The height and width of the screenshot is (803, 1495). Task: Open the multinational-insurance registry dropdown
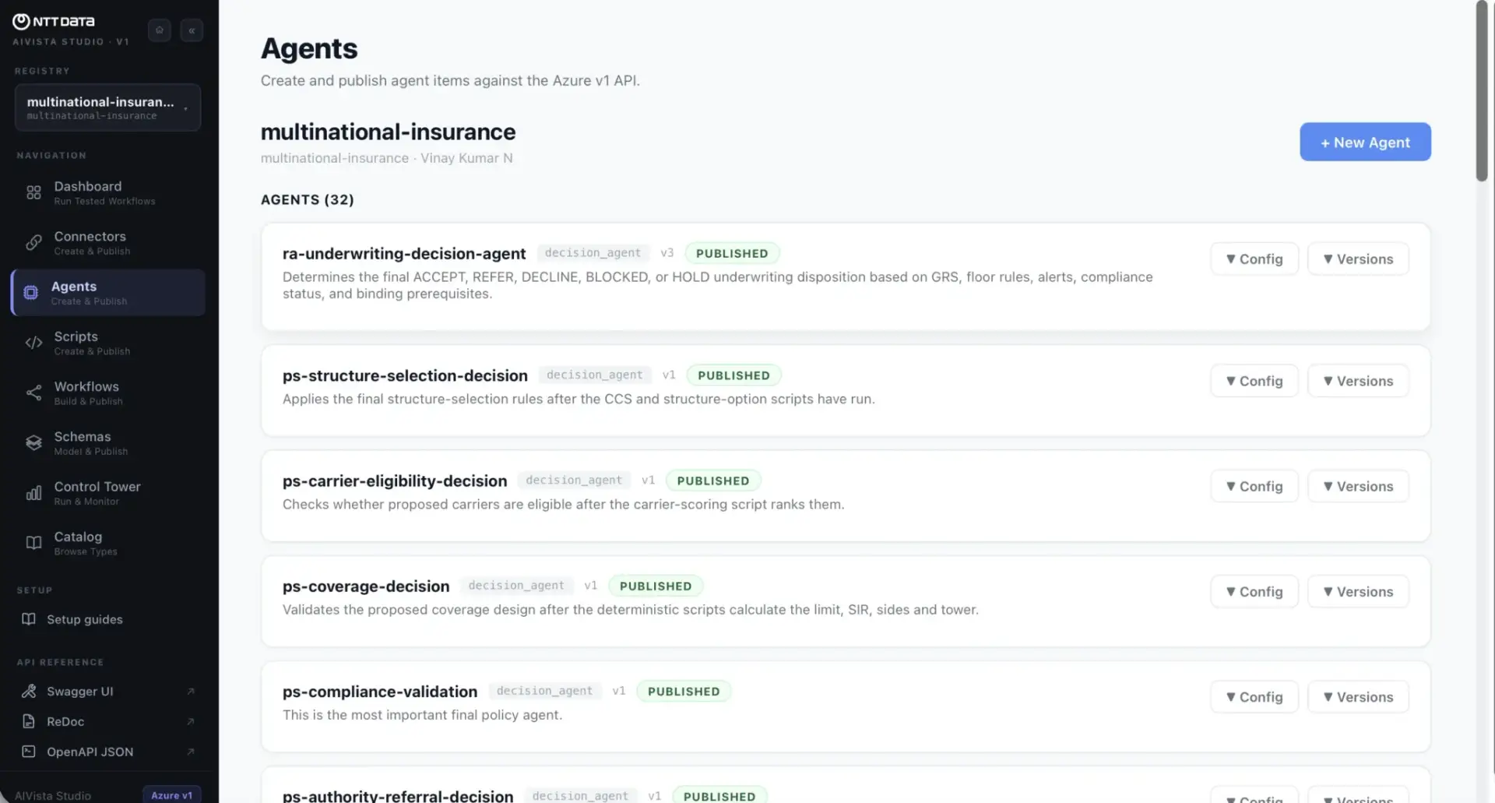(x=107, y=107)
